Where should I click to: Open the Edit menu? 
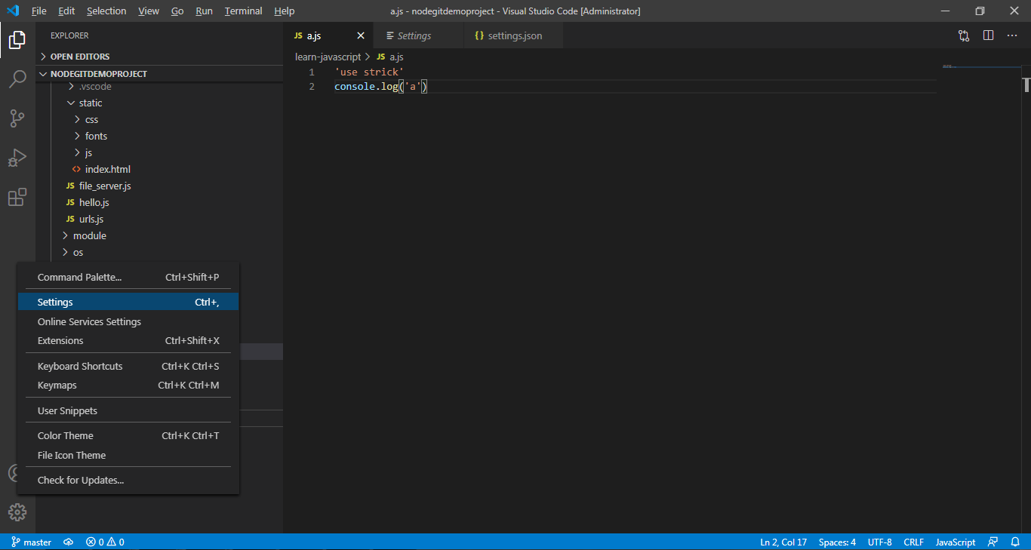[66, 11]
